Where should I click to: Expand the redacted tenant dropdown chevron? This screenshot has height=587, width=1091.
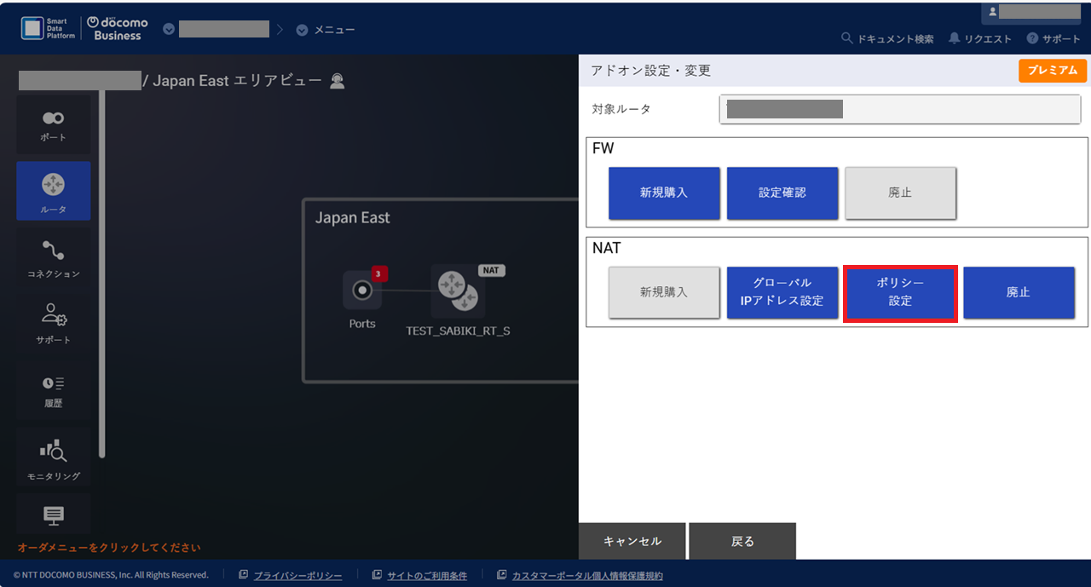point(169,30)
